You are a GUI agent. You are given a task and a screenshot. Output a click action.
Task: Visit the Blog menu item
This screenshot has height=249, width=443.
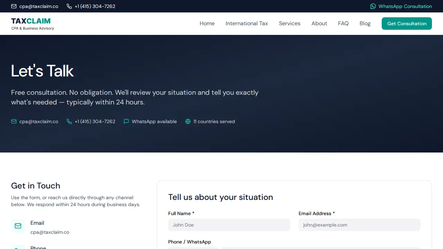pos(365,24)
